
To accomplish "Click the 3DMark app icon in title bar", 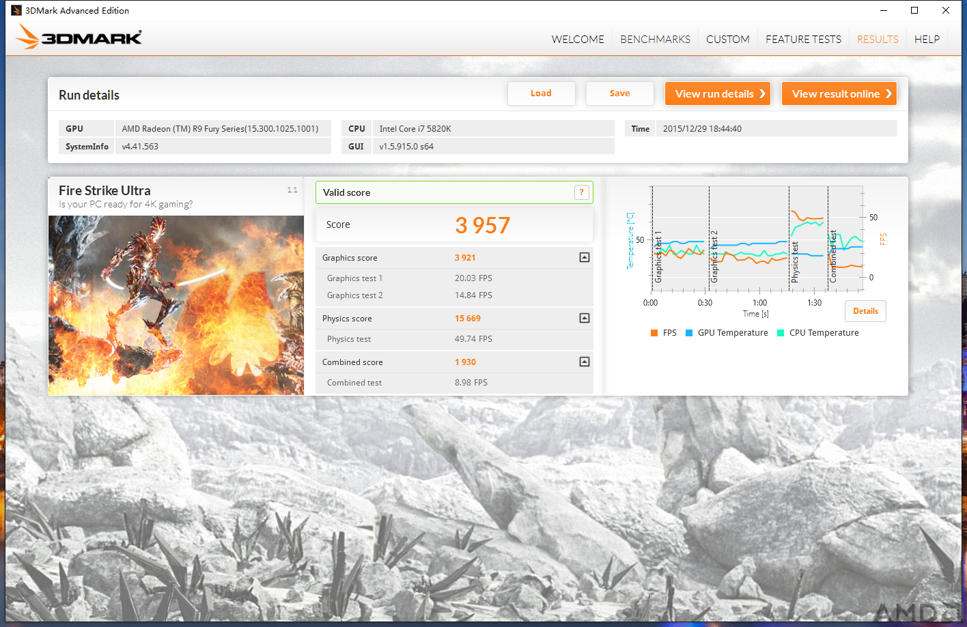I will pos(16,10).
